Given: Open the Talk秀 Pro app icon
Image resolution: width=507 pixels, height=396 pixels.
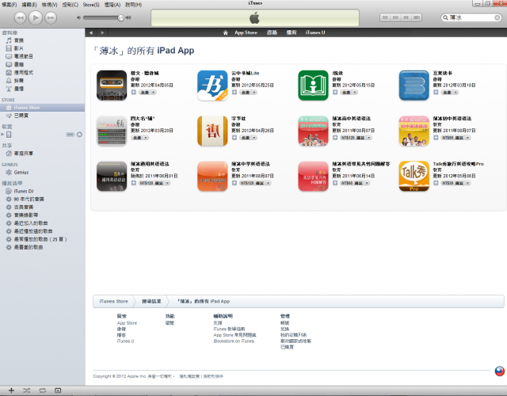Looking at the screenshot, I should coord(414,176).
